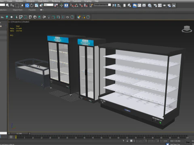194x145 pixels.
Task: Toggle Spinner Snap
Action: 86,5
